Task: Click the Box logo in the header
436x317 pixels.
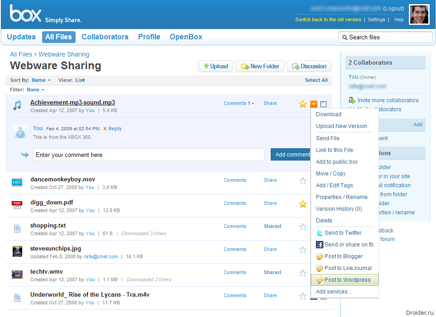Action: (26, 14)
